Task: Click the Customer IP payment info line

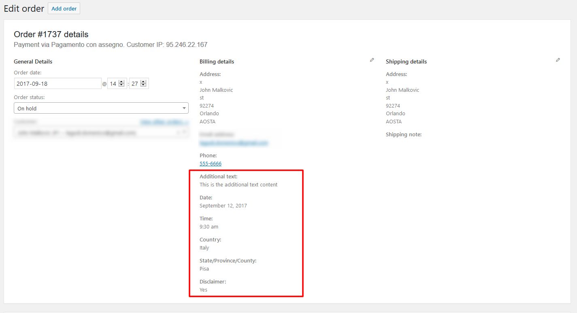Action: point(111,44)
